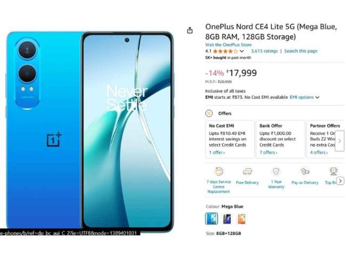Open 7 offers under Bank Offer
This screenshot has width=346, height=255.
coord(268,152)
